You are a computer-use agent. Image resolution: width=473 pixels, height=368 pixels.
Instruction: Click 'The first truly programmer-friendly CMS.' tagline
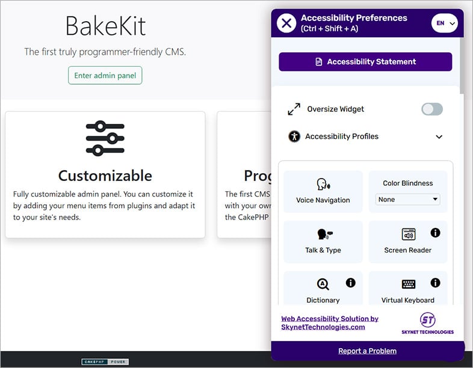(105, 52)
